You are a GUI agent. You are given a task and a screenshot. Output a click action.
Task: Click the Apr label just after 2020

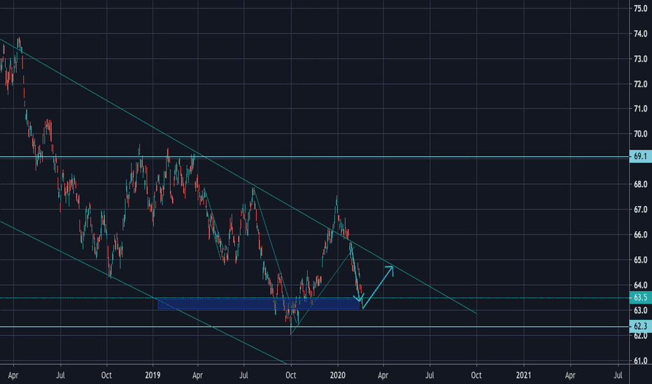point(383,376)
